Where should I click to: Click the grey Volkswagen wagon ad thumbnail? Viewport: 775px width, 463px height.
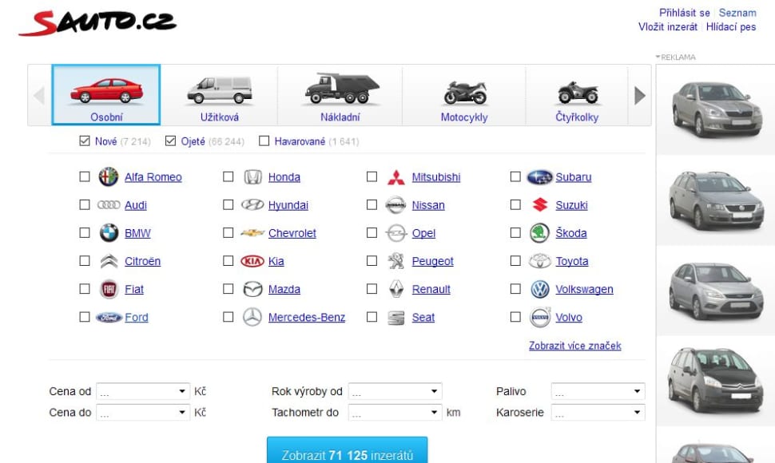[x=716, y=200]
